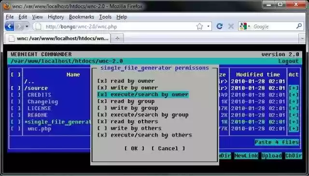Open the CREDITS file
The image size is (309, 176).
(x=40, y=95)
